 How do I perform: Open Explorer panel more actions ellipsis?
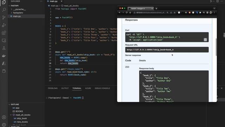(41, 1)
